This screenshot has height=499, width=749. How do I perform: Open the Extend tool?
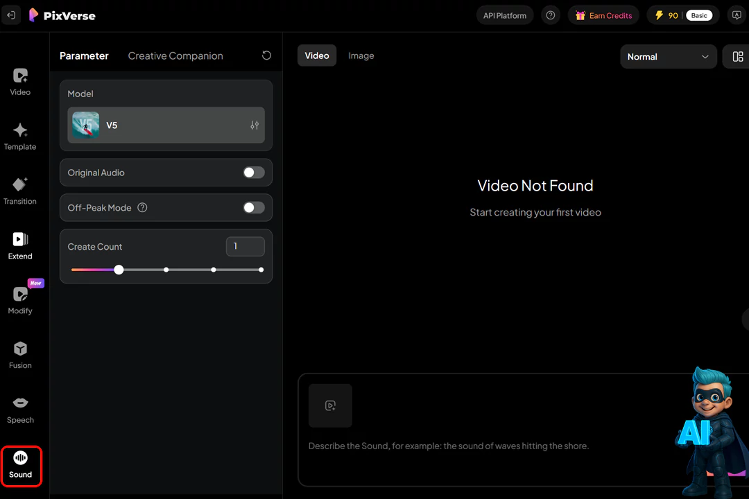(20, 245)
